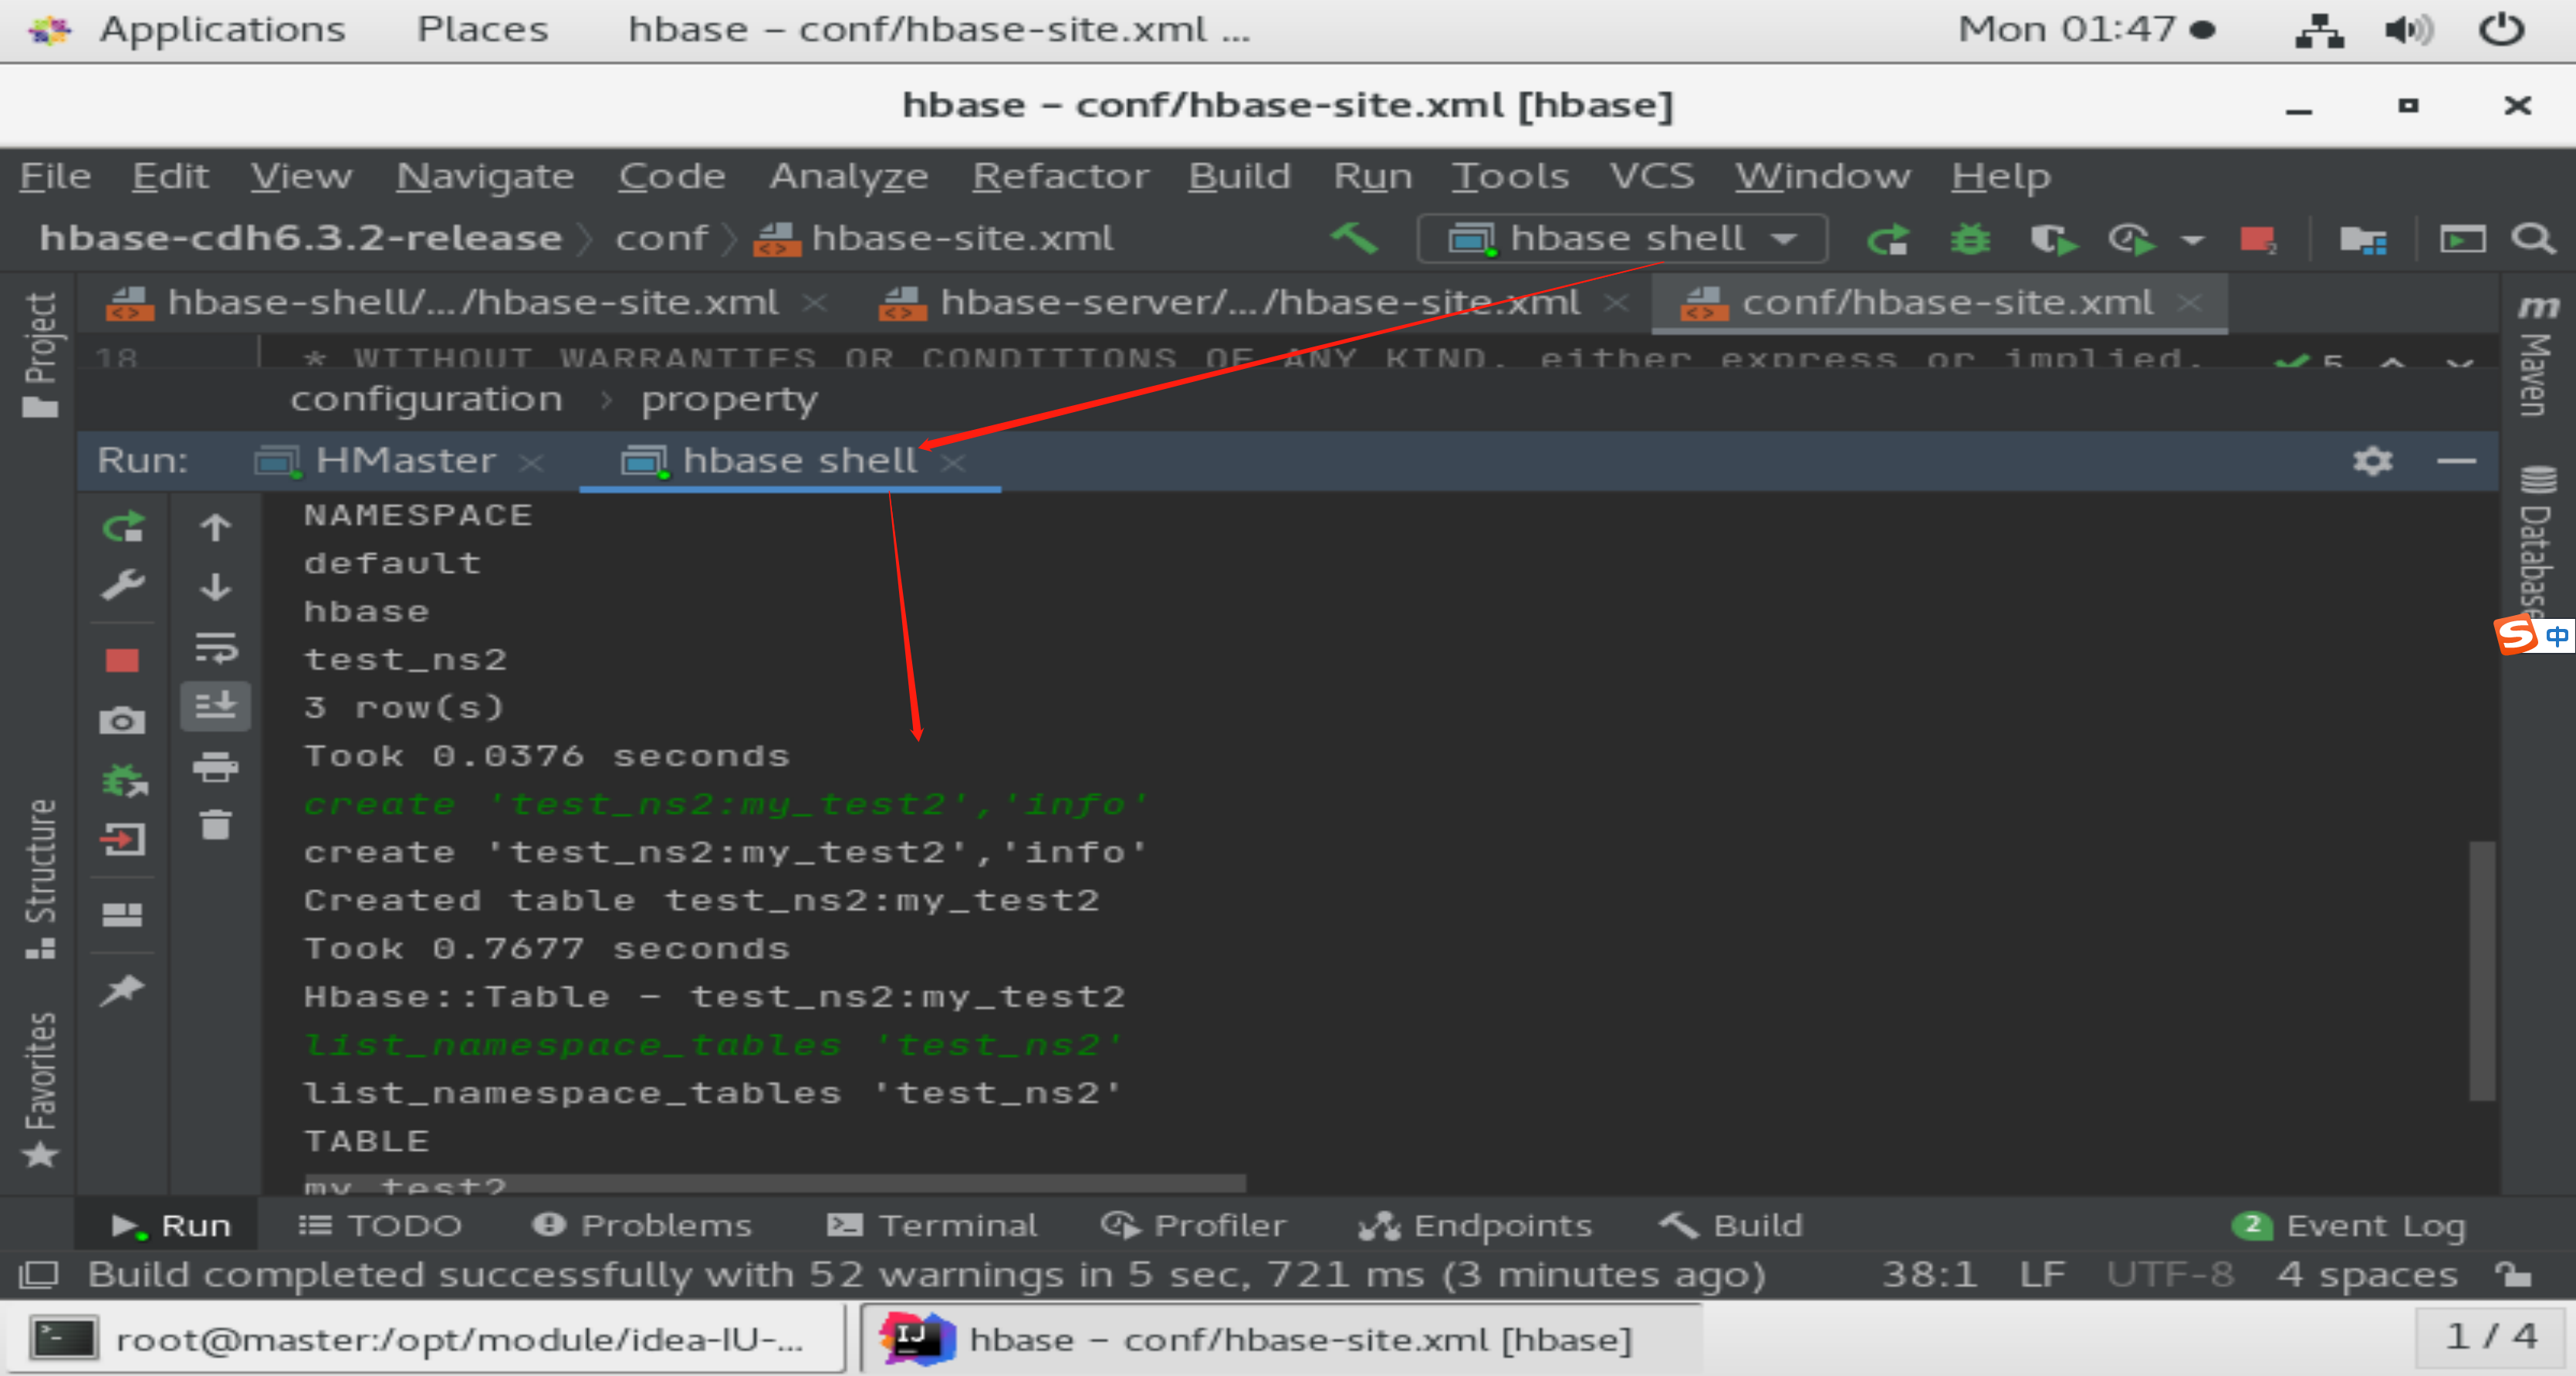Toggle soft-wrap in console output
The image size is (2576, 1376).
coord(215,648)
